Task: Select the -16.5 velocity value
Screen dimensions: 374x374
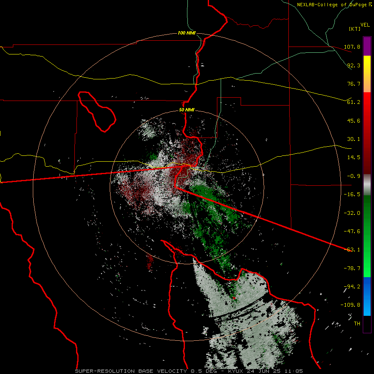Action: pyautogui.click(x=352, y=194)
